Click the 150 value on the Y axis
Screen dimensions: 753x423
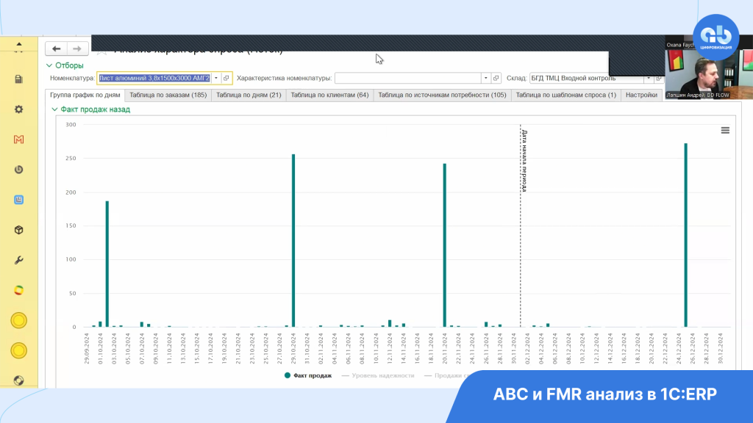click(71, 225)
